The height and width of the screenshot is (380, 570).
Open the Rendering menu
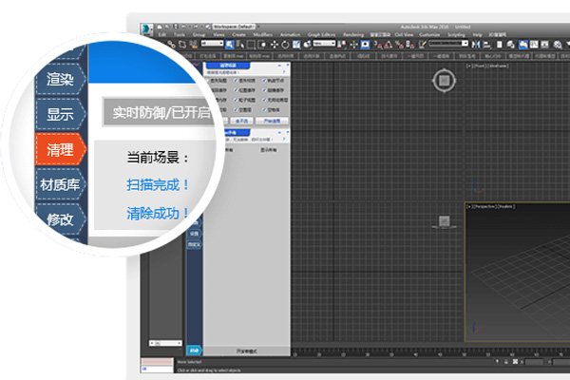click(x=353, y=34)
